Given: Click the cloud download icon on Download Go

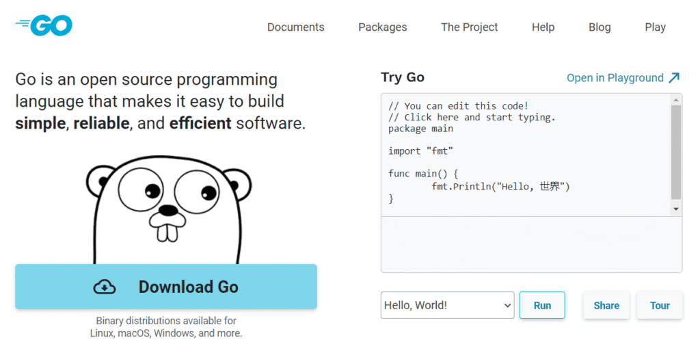Looking at the screenshot, I should 105,287.
